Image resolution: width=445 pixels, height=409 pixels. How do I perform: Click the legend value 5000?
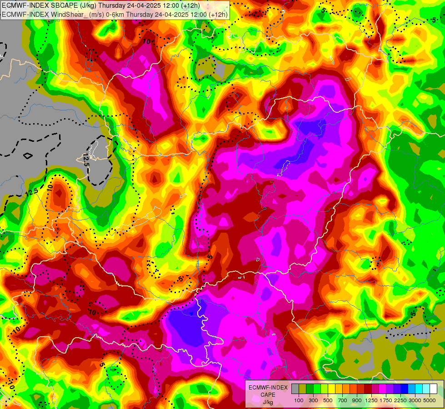point(430,400)
